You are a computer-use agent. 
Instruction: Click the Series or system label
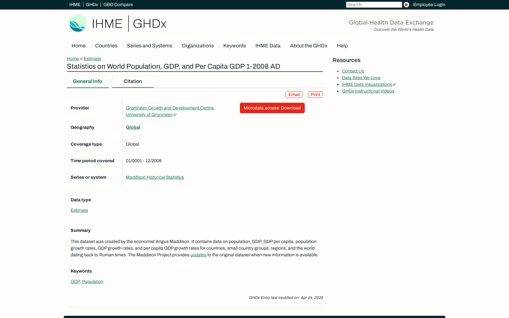click(88, 177)
